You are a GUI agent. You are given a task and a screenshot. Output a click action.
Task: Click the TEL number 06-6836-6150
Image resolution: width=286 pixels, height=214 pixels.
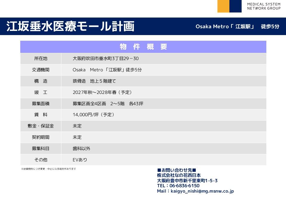pos(185,186)
